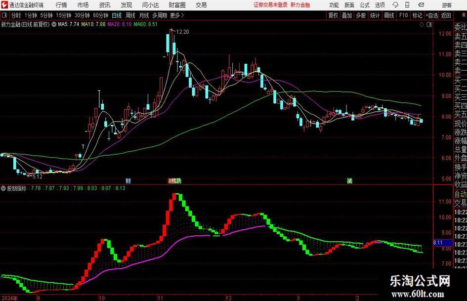Image resolution: width=467 pixels, height=301 pixels.
Task: Click the 股朋指标 indicator name
Action: [x=17, y=188]
